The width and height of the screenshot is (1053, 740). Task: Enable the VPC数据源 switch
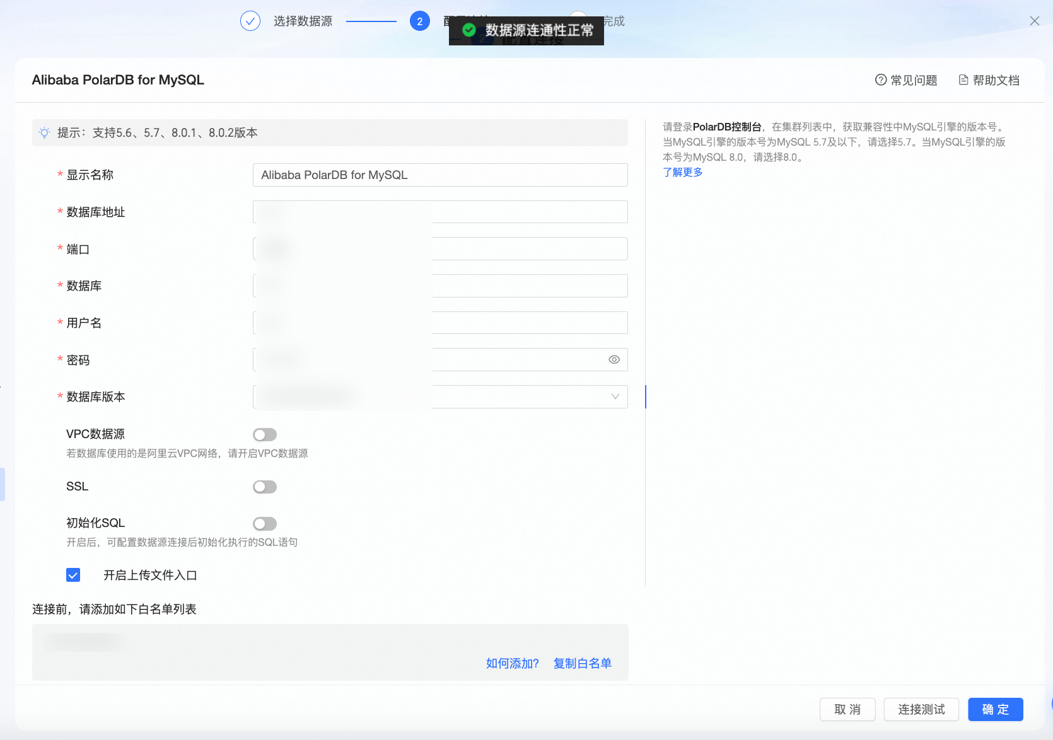tap(265, 434)
